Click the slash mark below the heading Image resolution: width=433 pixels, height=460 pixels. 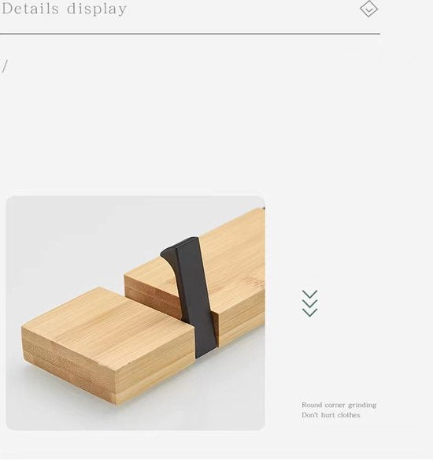pyautogui.click(x=5, y=67)
